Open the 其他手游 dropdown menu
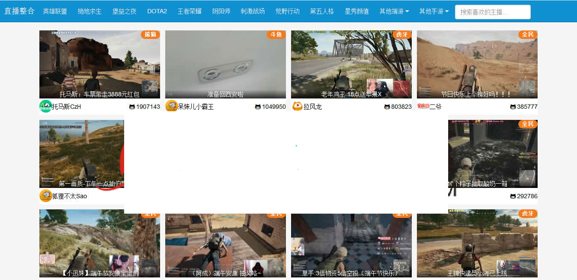Image resolution: width=577 pixels, height=280 pixels. [x=433, y=12]
